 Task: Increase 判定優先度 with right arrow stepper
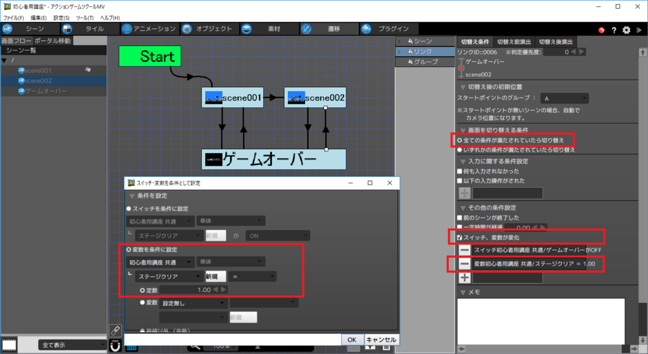coord(582,52)
